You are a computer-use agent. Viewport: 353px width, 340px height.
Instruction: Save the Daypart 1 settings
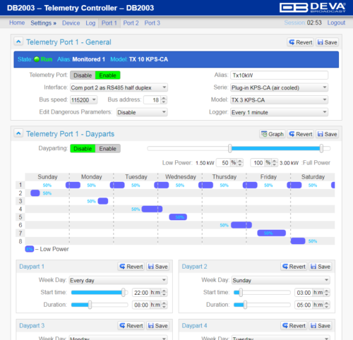click(x=157, y=267)
